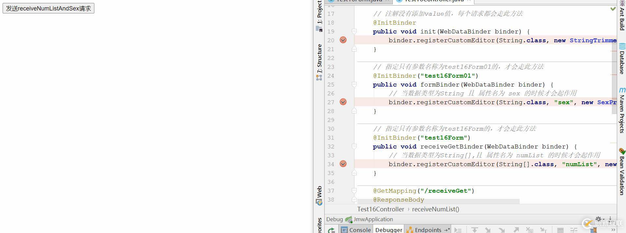The width and height of the screenshot is (626, 233).
Task: Click the green inspection checkmark icon
Action: [x=613, y=9]
